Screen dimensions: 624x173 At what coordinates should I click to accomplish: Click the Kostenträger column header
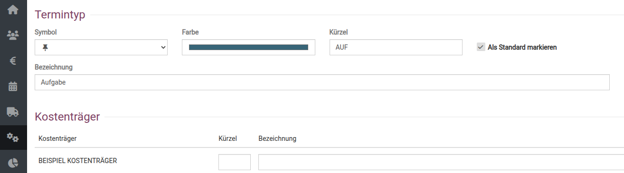(58, 138)
